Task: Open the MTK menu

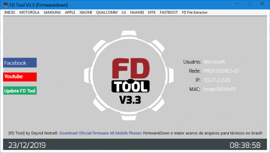Action: [152, 13]
